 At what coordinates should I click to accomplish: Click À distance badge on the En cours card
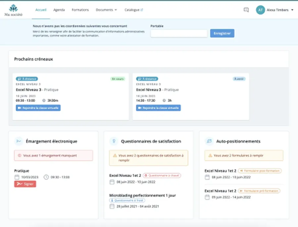pyautogui.click(x=27, y=79)
